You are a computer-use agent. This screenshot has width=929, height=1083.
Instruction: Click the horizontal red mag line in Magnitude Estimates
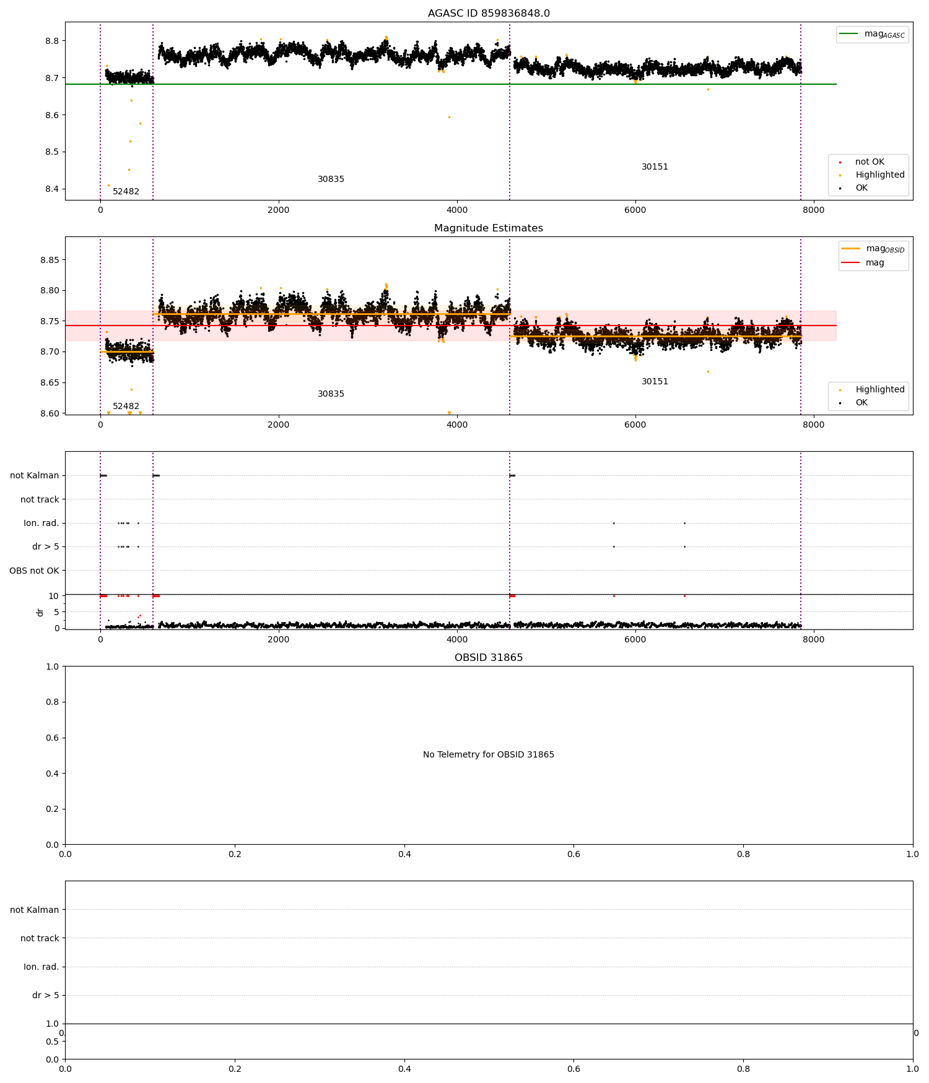451,326
